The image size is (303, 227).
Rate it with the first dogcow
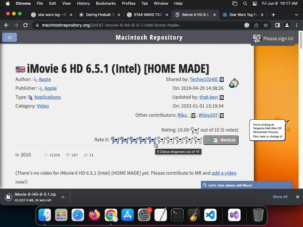pyautogui.click(x=115, y=140)
